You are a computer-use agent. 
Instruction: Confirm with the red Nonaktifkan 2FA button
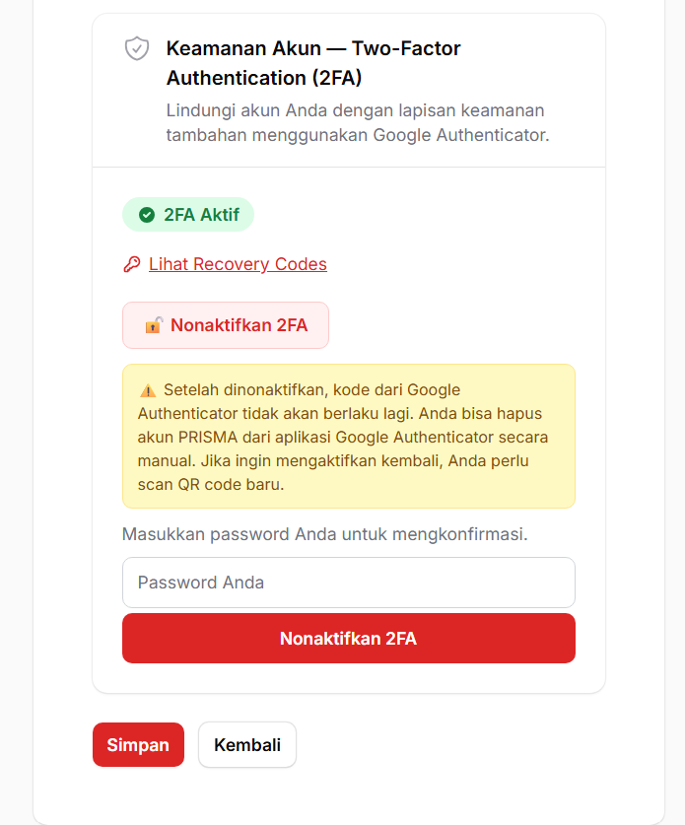[x=348, y=638]
